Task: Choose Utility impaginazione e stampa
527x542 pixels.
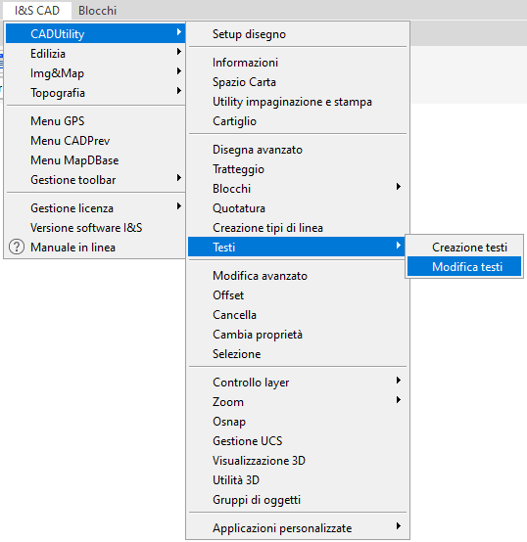Action: pos(298,102)
